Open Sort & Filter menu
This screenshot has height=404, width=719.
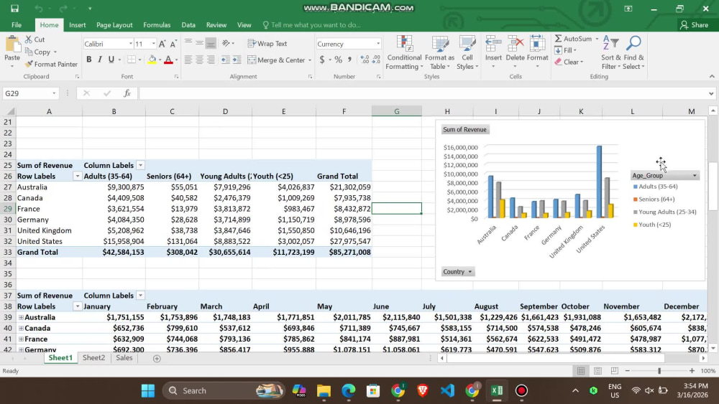[610, 52]
